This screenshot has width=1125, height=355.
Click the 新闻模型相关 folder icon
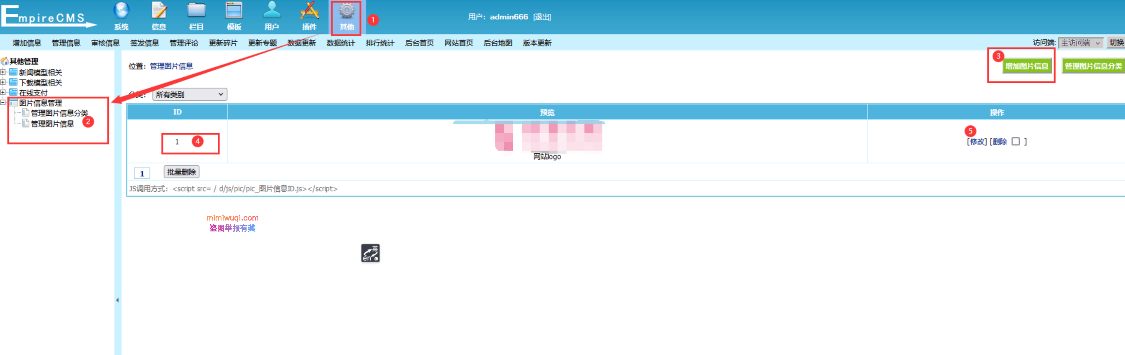[13, 72]
